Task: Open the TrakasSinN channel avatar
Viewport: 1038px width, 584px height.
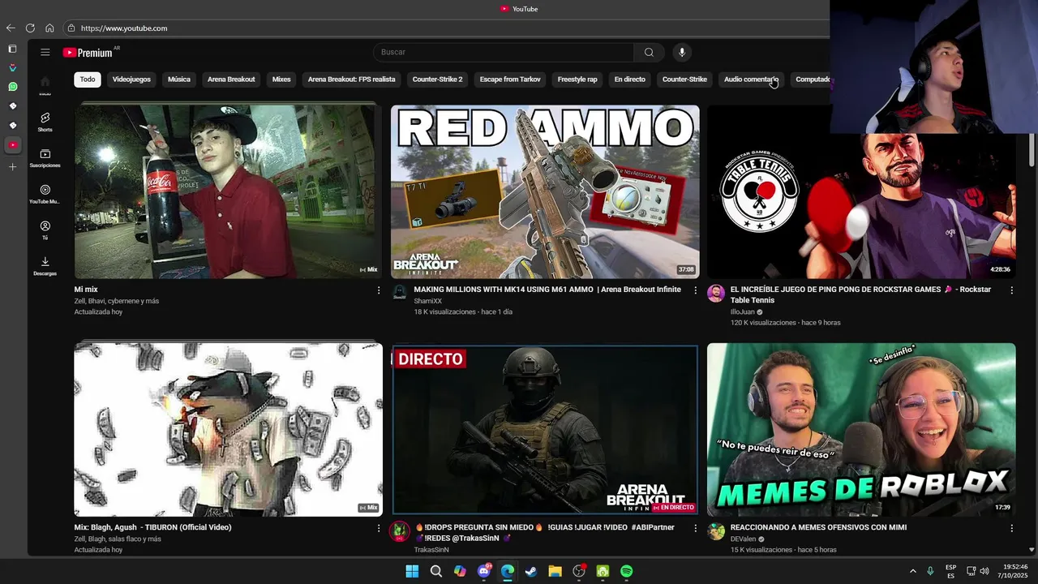Action: coord(399,531)
